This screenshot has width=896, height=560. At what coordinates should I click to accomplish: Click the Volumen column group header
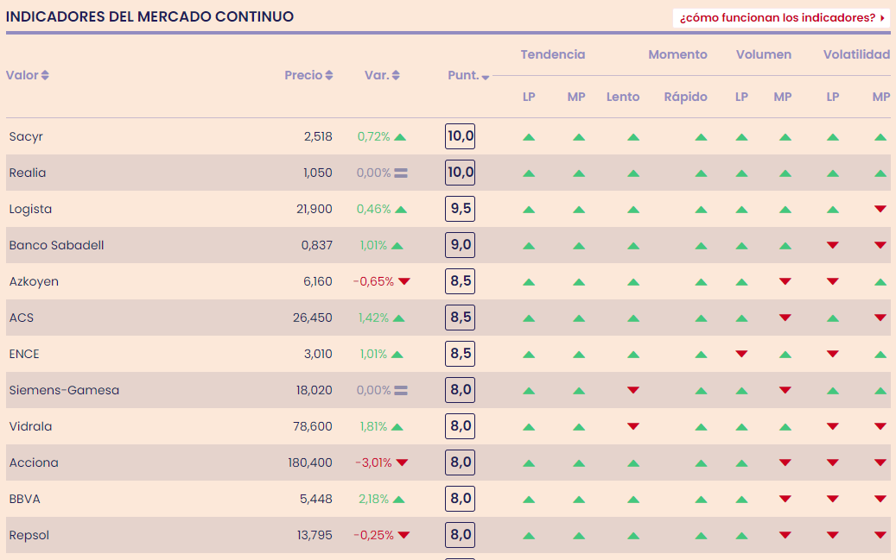click(x=764, y=55)
